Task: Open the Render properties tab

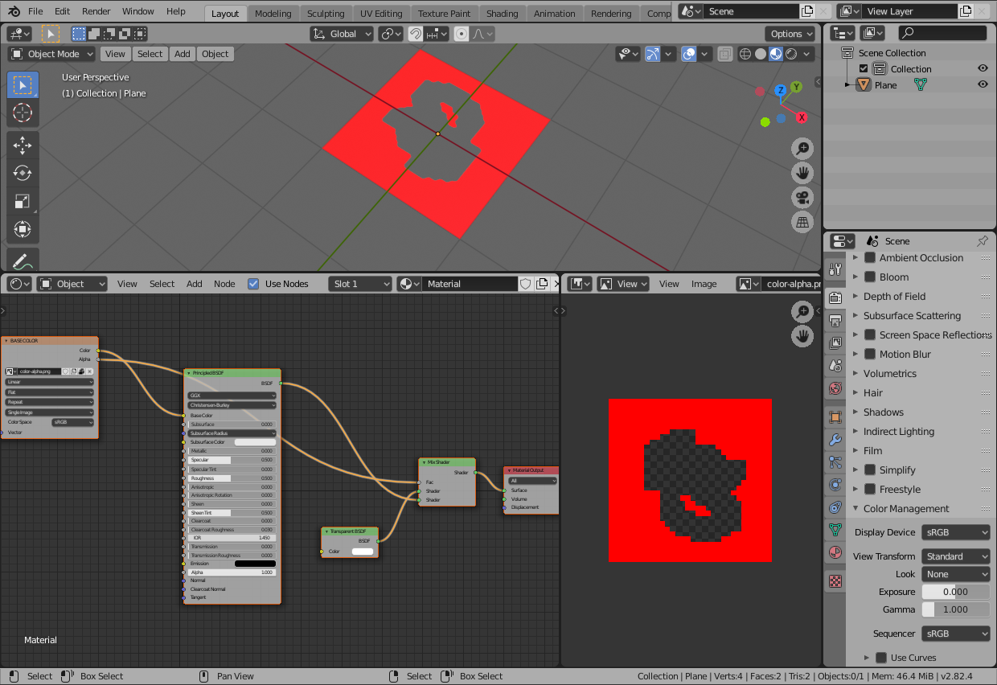Action: (x=835, y=297)
